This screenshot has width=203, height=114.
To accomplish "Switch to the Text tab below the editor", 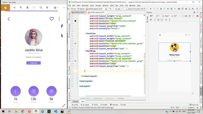I will click(x=82, y=102).
